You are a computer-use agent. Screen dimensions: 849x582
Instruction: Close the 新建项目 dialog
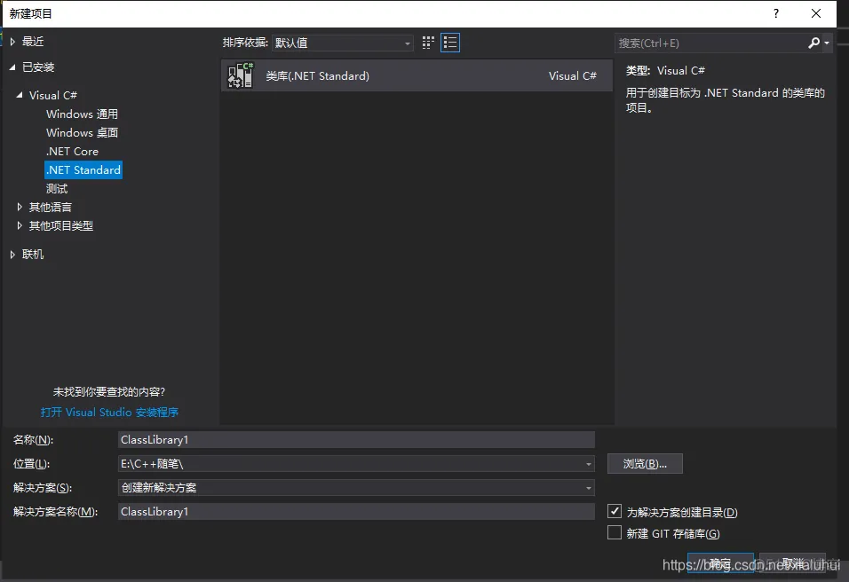pos(816,13)
